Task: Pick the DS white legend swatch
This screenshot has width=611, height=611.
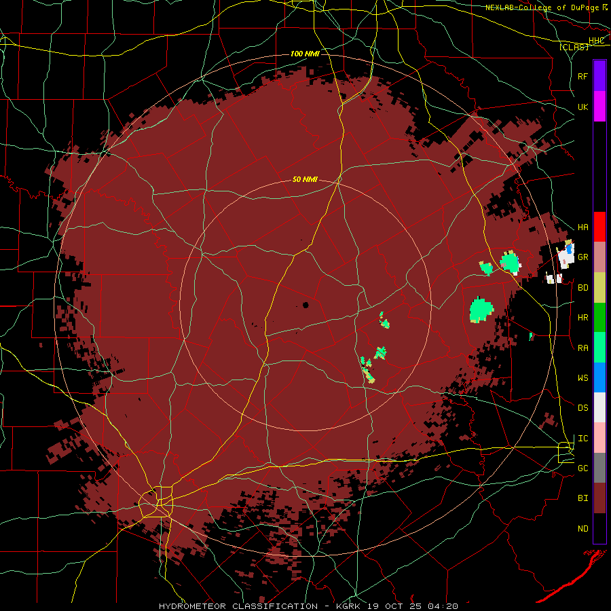Action: (599, 407)
